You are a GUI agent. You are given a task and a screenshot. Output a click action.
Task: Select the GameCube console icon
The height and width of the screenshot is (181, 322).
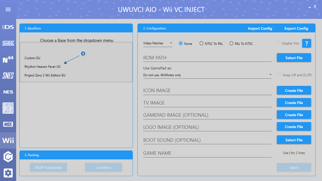8,157
